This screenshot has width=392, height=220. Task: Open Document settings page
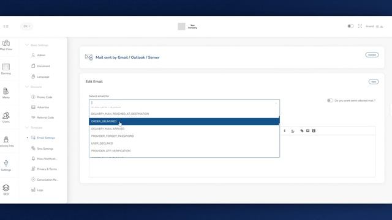(x=41, y=66)
